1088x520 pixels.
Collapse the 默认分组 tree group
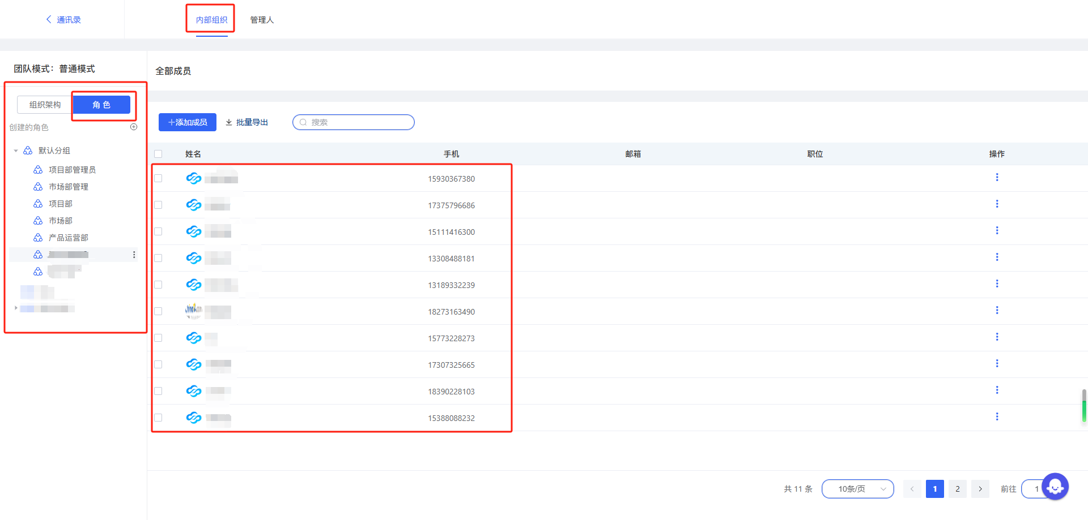pos(16,151)
